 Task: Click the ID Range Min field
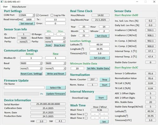49,34
